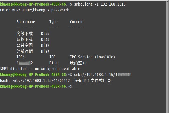Screen dimensions: 169x113
Task: Click the Disk type beside 离线下载
Action: click(45, 33)
